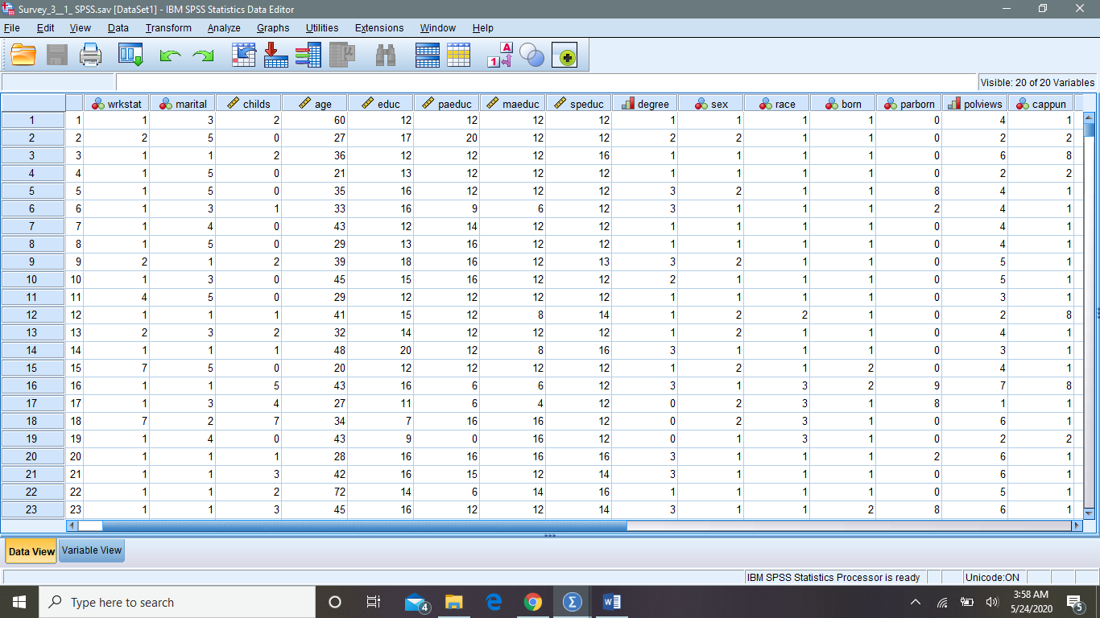
Task: Open the Go To Case tool
Action: 245,55
